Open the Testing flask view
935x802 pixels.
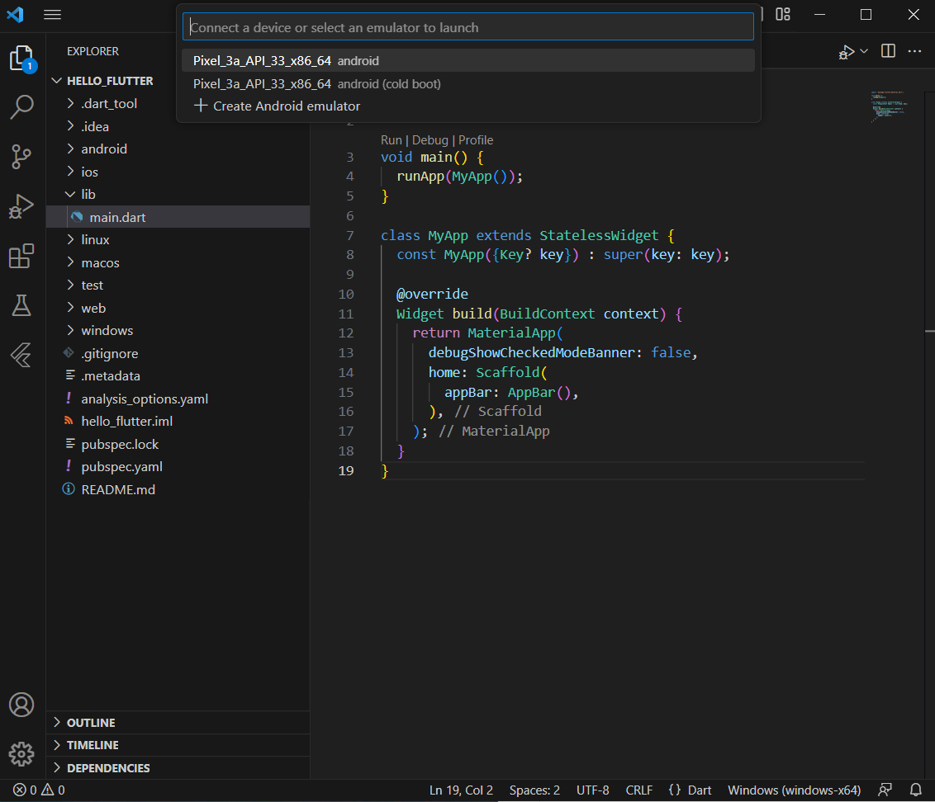pyautogui.click(x=21, y=305)
